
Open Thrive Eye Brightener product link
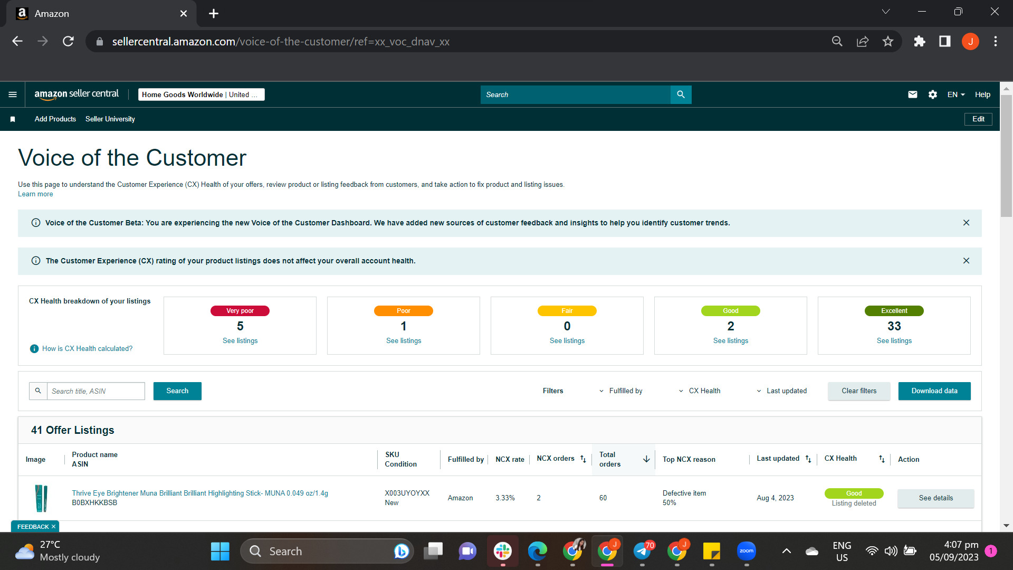(200, 493)
